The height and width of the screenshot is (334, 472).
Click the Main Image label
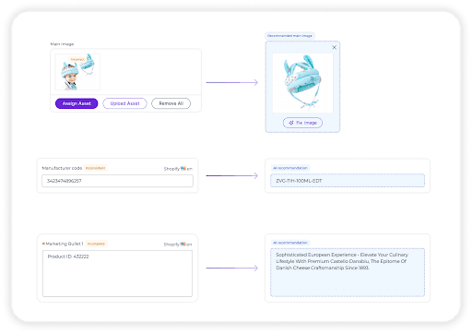coord(62,44)
